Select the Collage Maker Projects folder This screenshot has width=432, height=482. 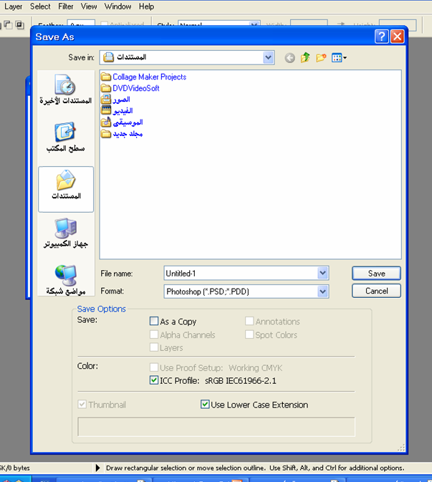pos(148,77)
